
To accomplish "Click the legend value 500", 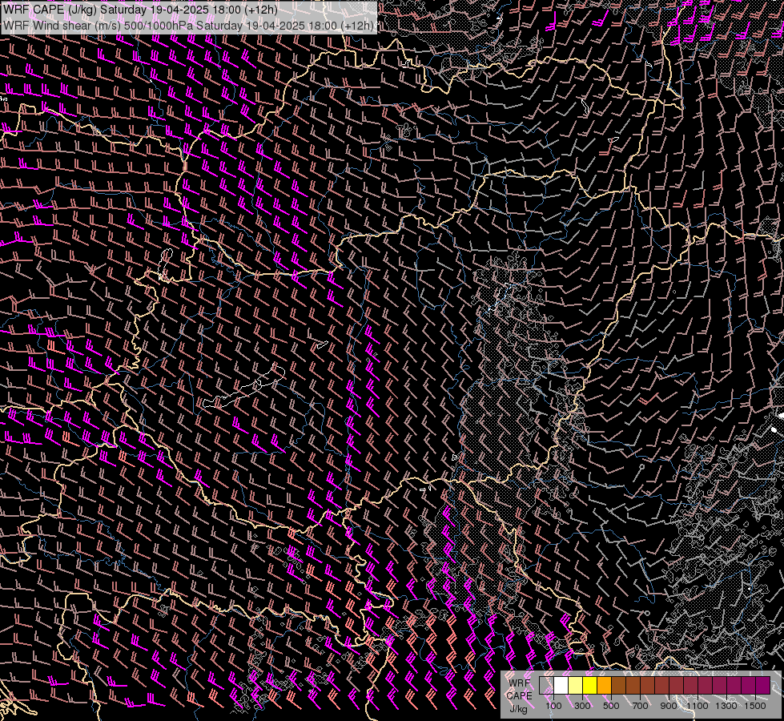I will [x=611, y=706].
